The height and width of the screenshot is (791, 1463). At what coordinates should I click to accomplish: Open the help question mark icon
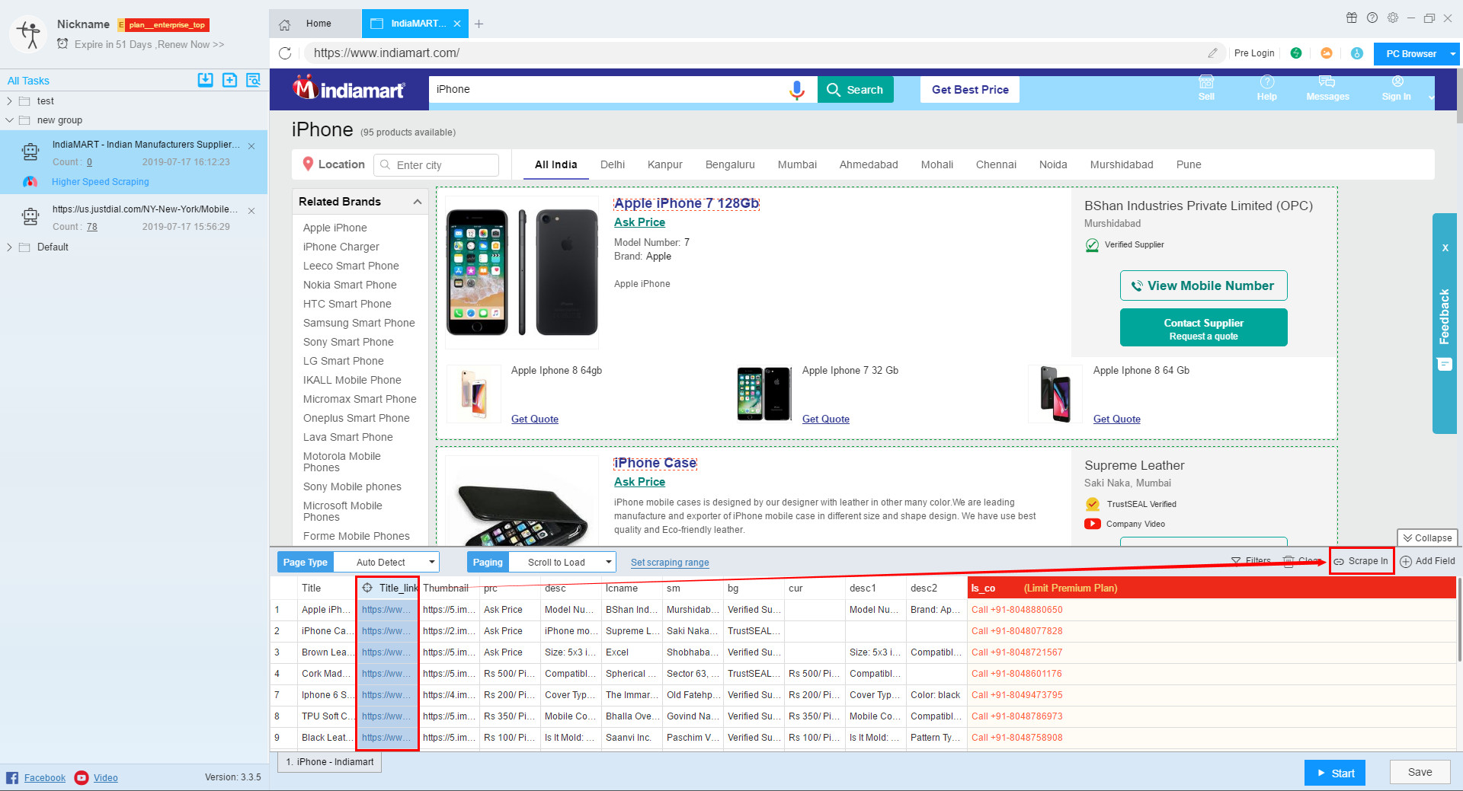(1372, 18)
